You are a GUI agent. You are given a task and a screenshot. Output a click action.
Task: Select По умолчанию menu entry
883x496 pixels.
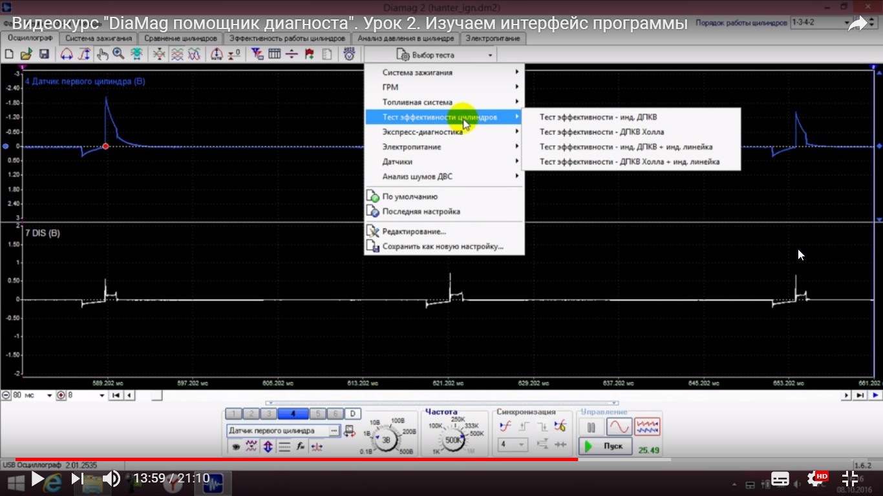[444, 196]
